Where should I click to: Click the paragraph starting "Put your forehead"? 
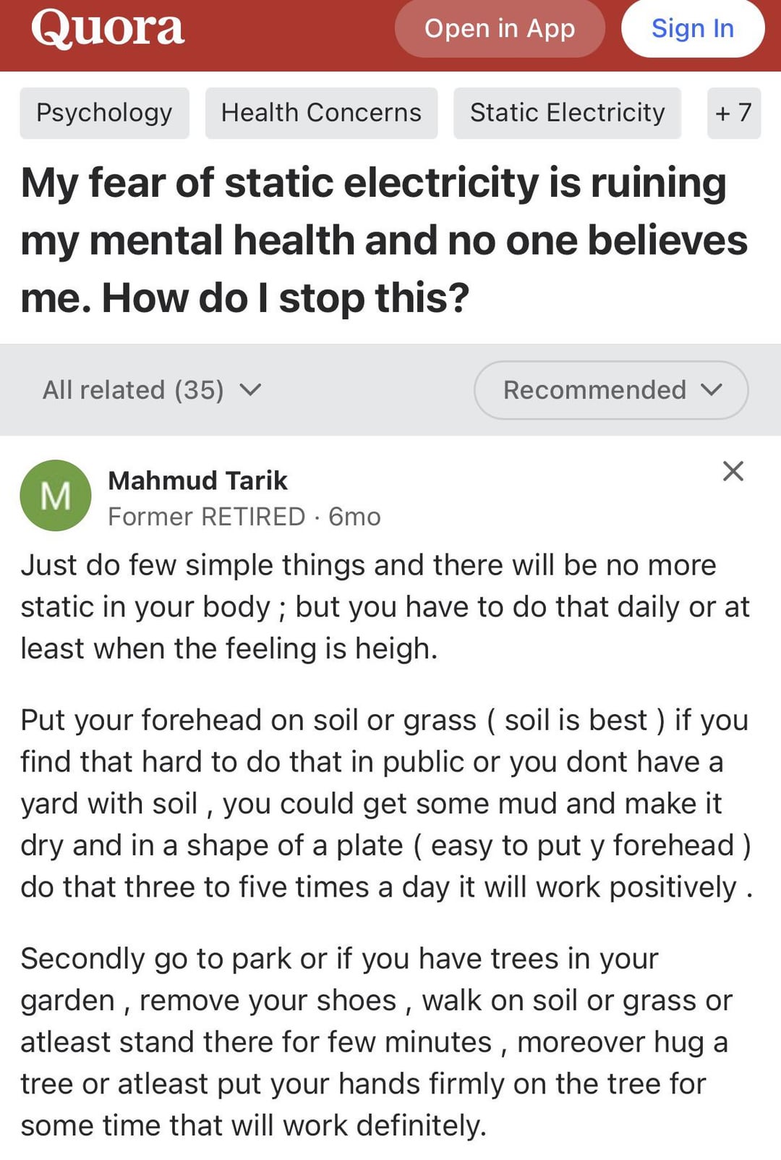tap(383, 803)
